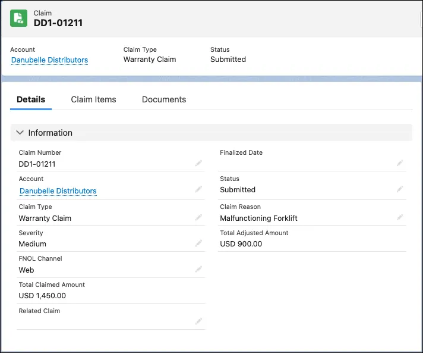Edit Account field using its pencil icon
The image size is (423, 353).
pyautogui.click(x=198, y=189)
